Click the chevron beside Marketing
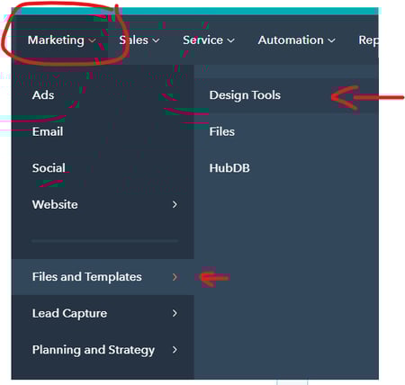Screen dimensions: 405x385 coord(92,40)
